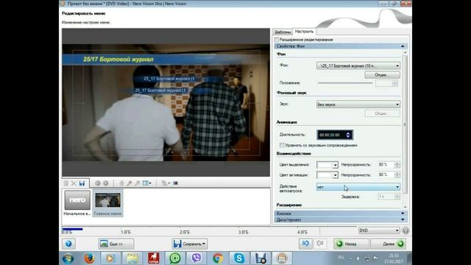This screenshot has width=471, height=265.
Task: Click the blue question mark help button
Action: (68, 244)
